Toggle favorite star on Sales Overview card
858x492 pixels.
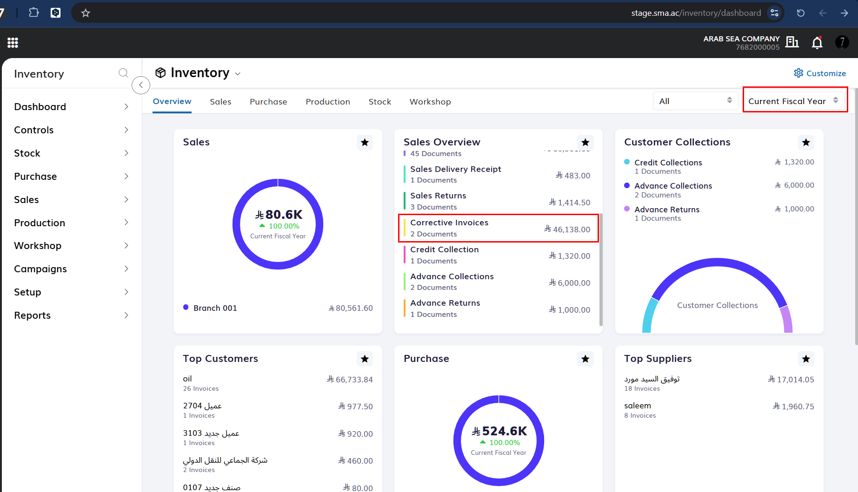pyautogui.click(x=585, y=142)
